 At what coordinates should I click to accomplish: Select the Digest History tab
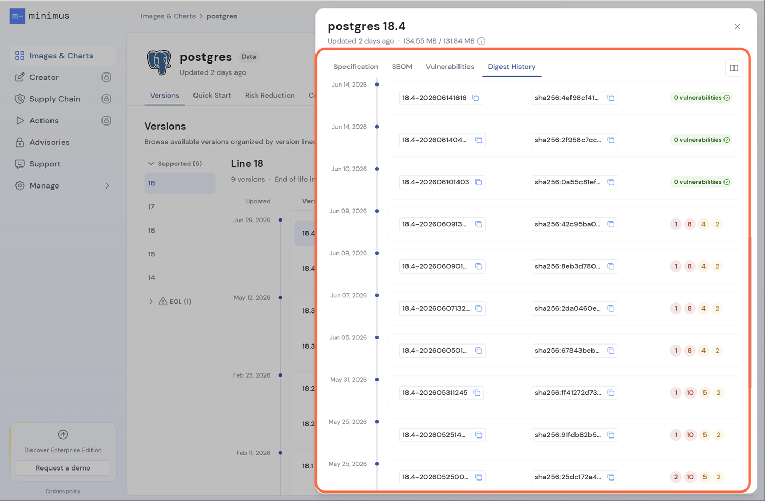click(512, 67)
